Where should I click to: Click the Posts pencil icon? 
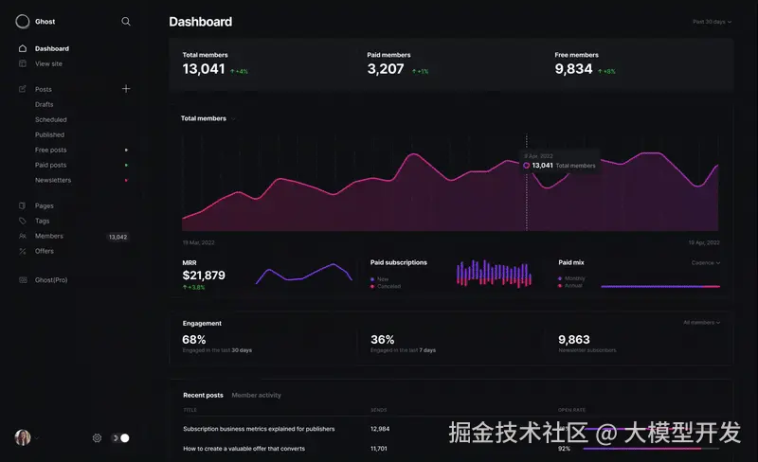pos(22,89)
